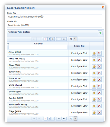
Task: Edit permission icon for Ahmet Arif AKBAŞ
Action: [x=94, y=60]
